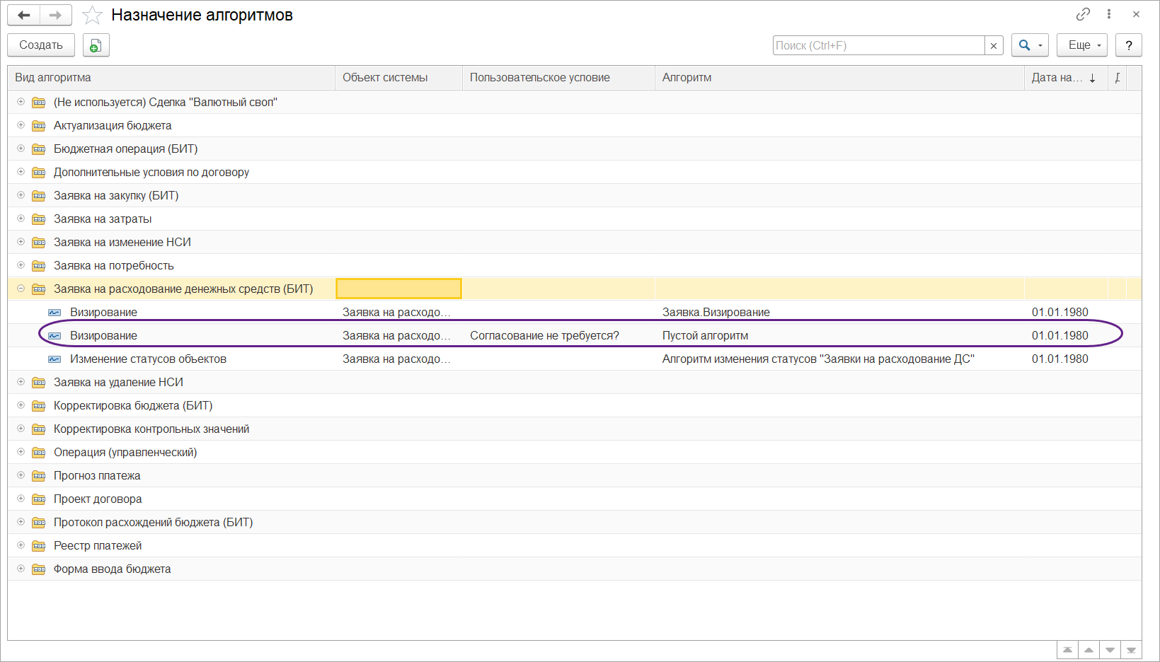Clear the search field with the X
1160x662 pixels.
tap(994, 45)
